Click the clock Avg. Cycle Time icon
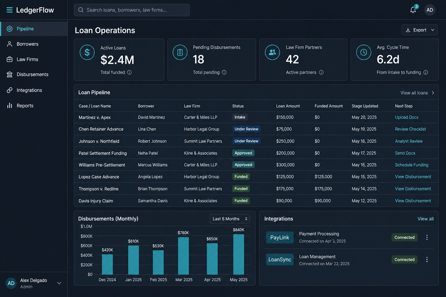 pos(364,52)
